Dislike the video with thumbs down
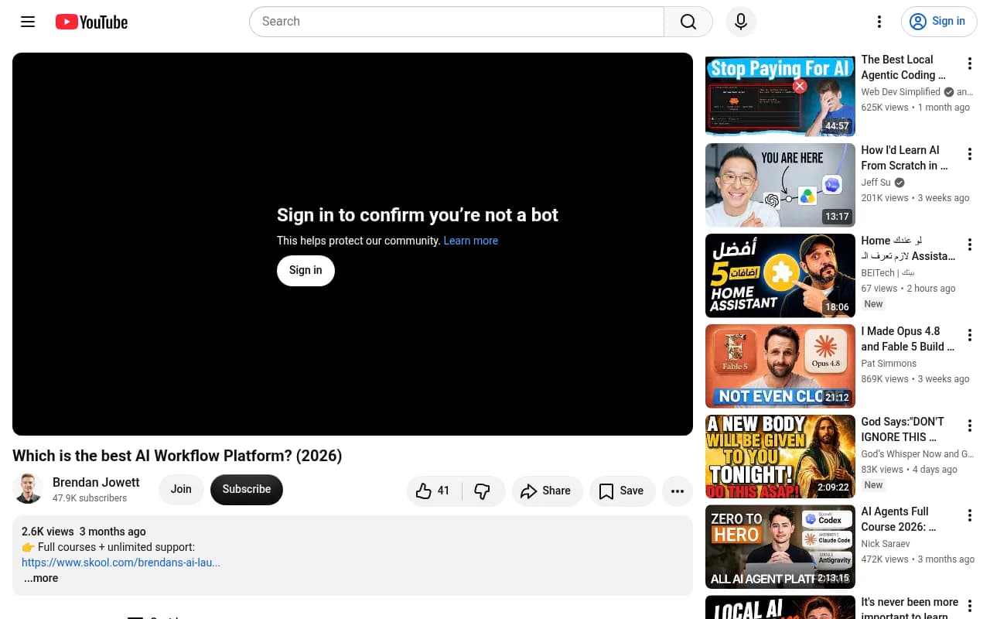This screenshot has width=990, height=619. [483, 491]
